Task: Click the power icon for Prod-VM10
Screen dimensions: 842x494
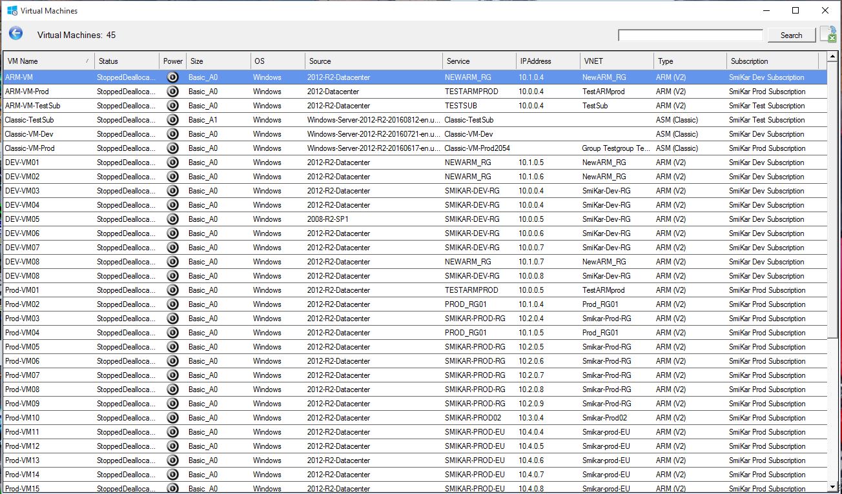Action: pos(172,417)
